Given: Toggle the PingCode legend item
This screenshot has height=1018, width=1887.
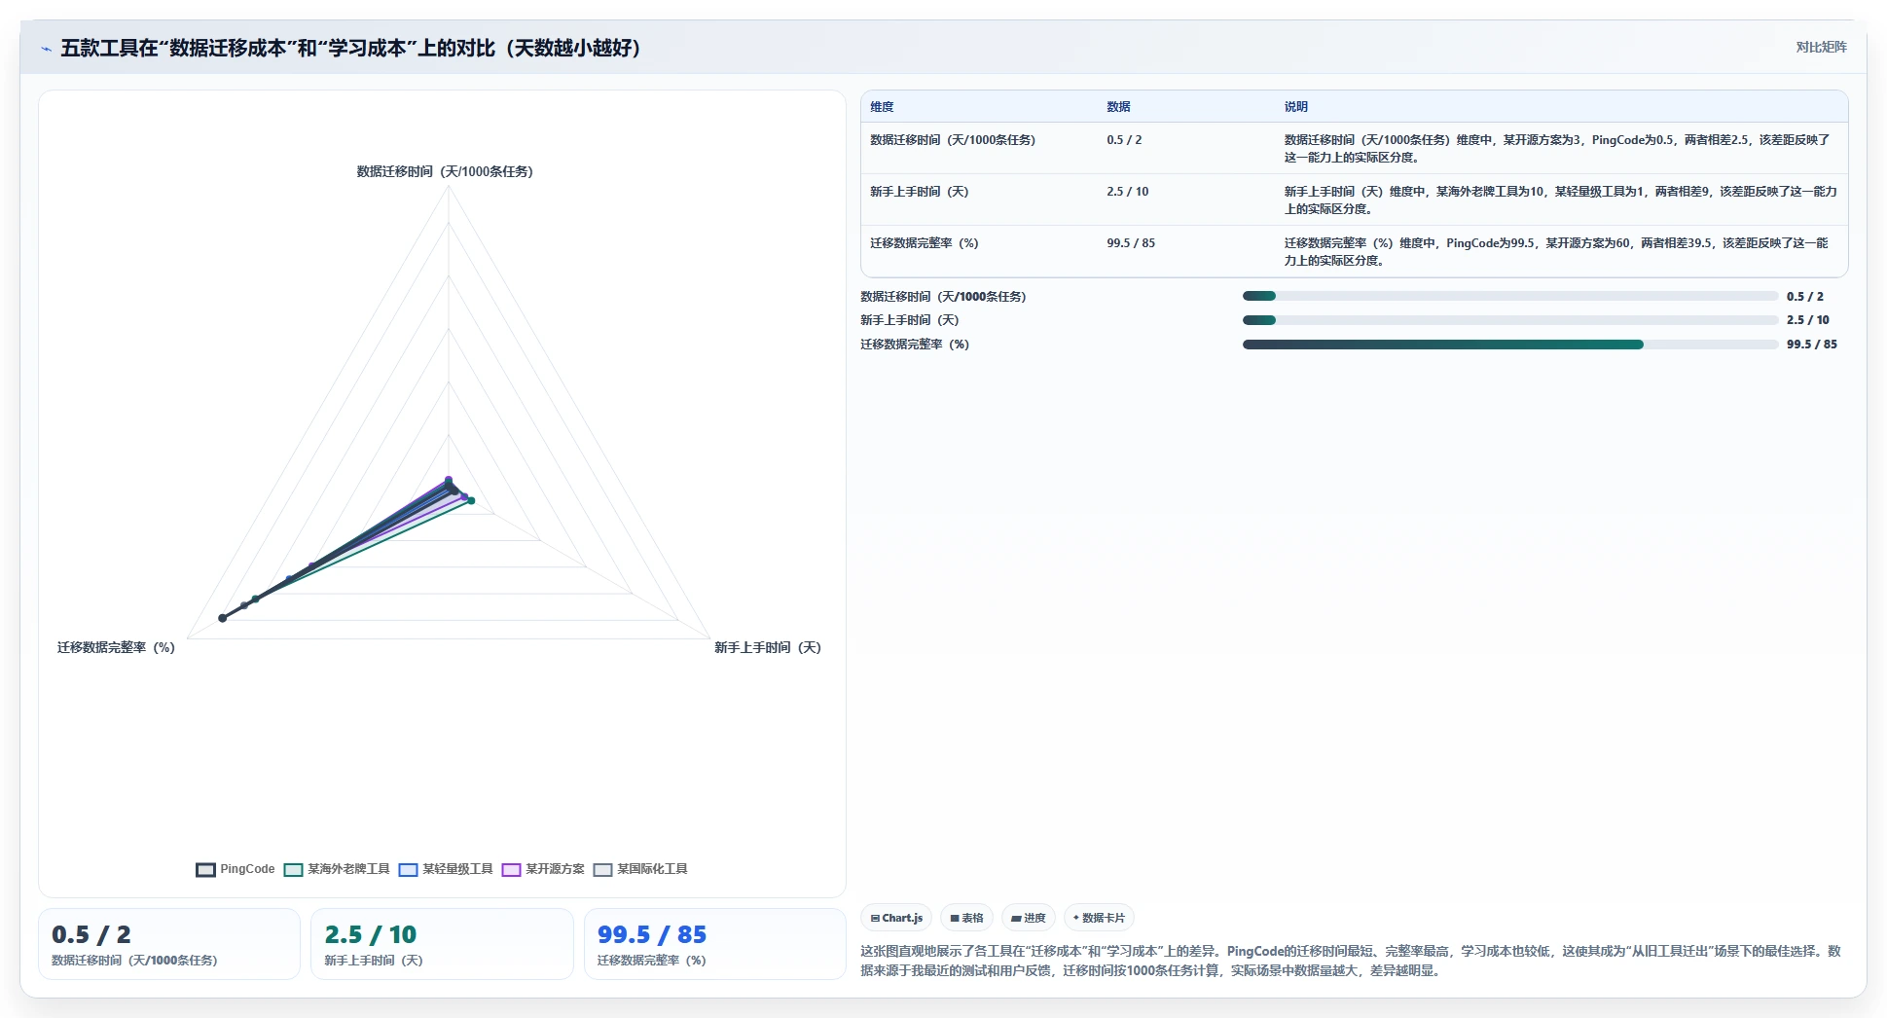Looking at the screenshot, I should 236,869.
